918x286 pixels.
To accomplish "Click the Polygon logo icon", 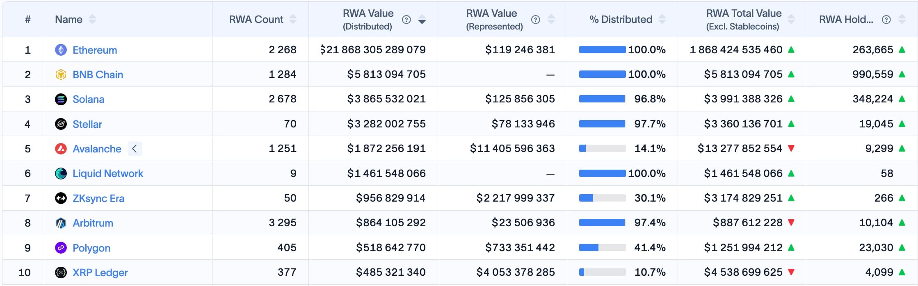I will pyautogui.click(x=61, y=247).
